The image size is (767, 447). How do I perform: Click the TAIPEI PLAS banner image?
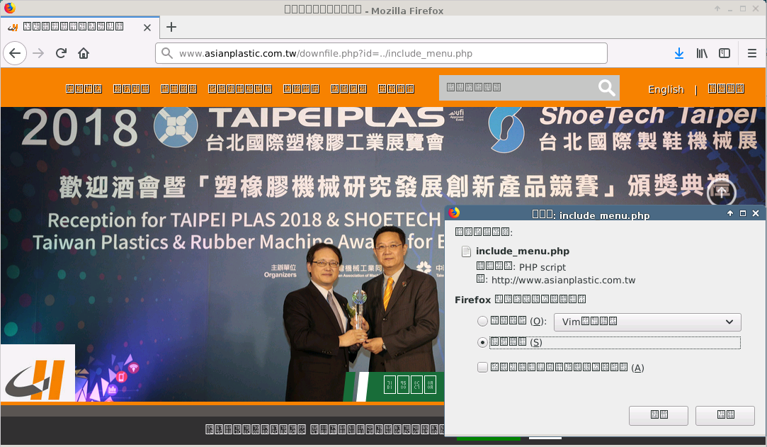coord(222,254)
